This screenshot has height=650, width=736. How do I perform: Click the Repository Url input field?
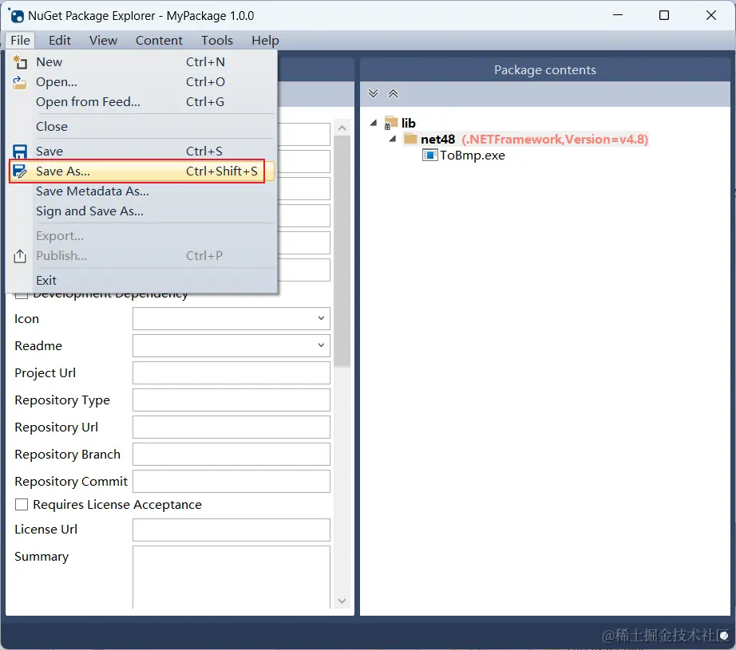(x=231, y=427)
